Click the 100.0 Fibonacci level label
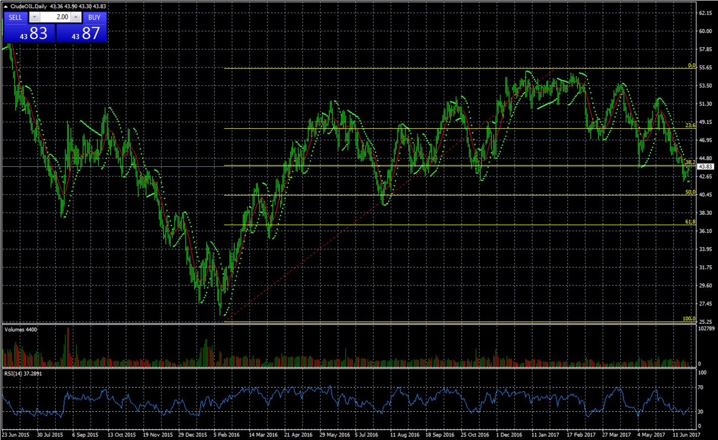The width and height of the screenshot is (718, 440). 688,318
